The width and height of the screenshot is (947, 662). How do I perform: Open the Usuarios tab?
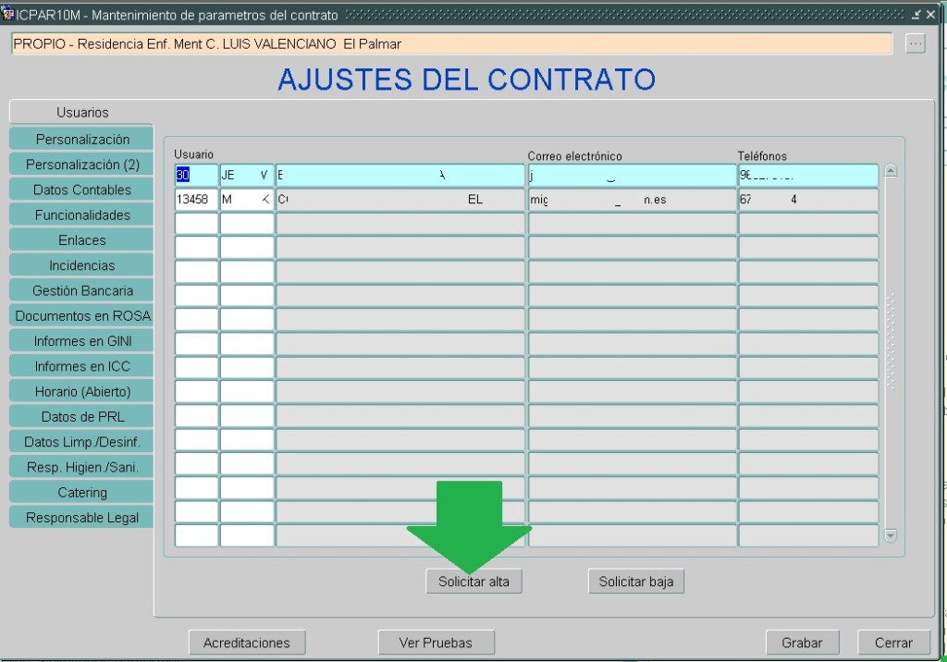[81, 112]
